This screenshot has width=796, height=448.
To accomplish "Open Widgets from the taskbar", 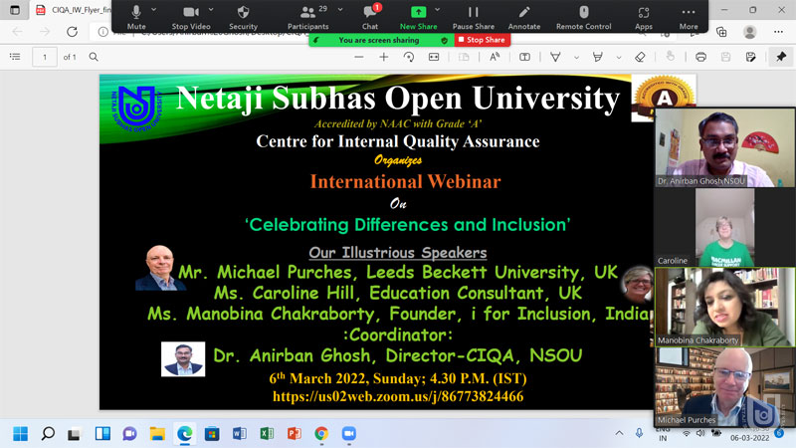I will tap(102, 434).
